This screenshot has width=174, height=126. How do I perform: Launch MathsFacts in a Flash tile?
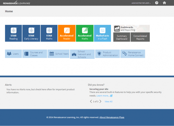pos(103,33)
